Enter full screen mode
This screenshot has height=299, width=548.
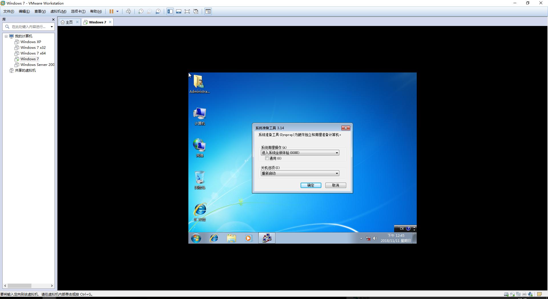tap(187, 11)
